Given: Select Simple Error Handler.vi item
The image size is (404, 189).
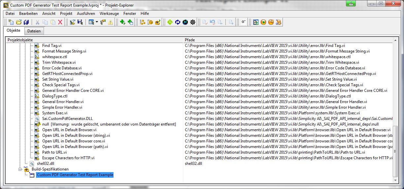Looking at the screenshot, I should [x=62, y=107].
